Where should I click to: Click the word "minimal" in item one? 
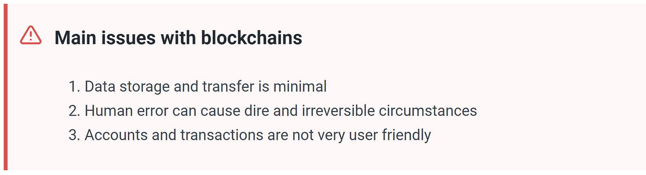tap(300, 87)
